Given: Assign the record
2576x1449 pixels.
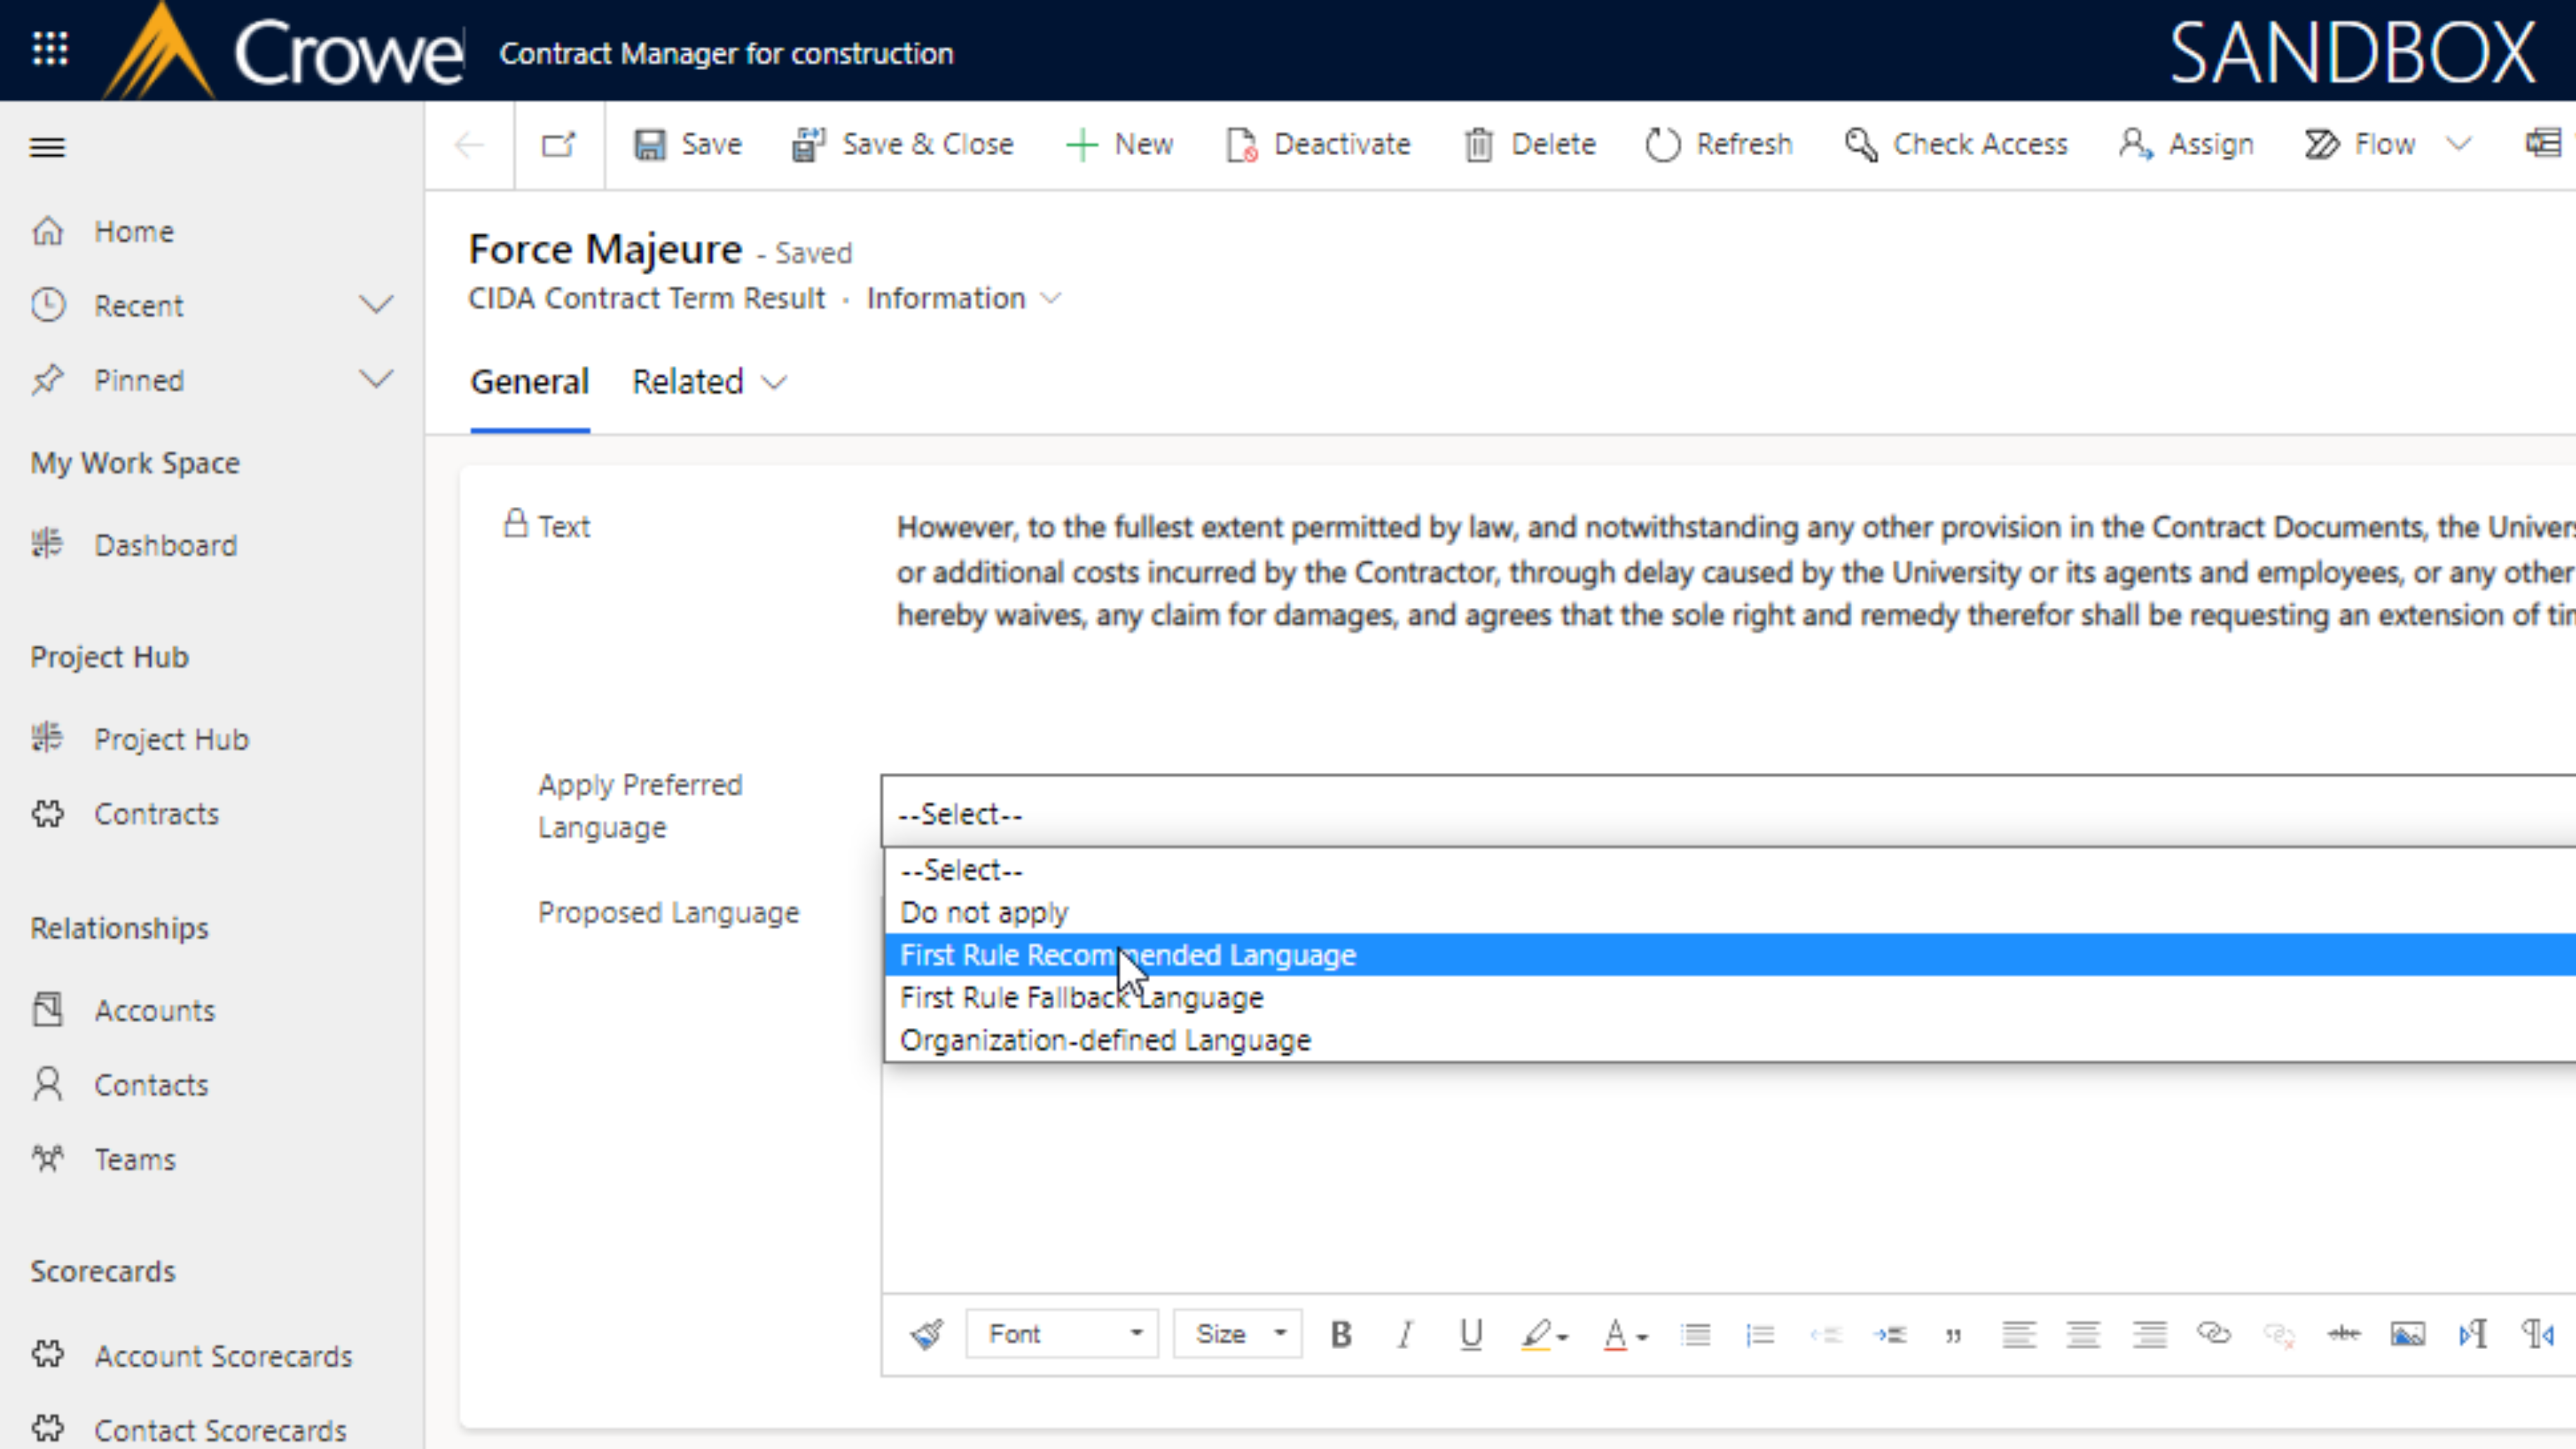Looking at the screenshot, I should [x=2186, y=144].
